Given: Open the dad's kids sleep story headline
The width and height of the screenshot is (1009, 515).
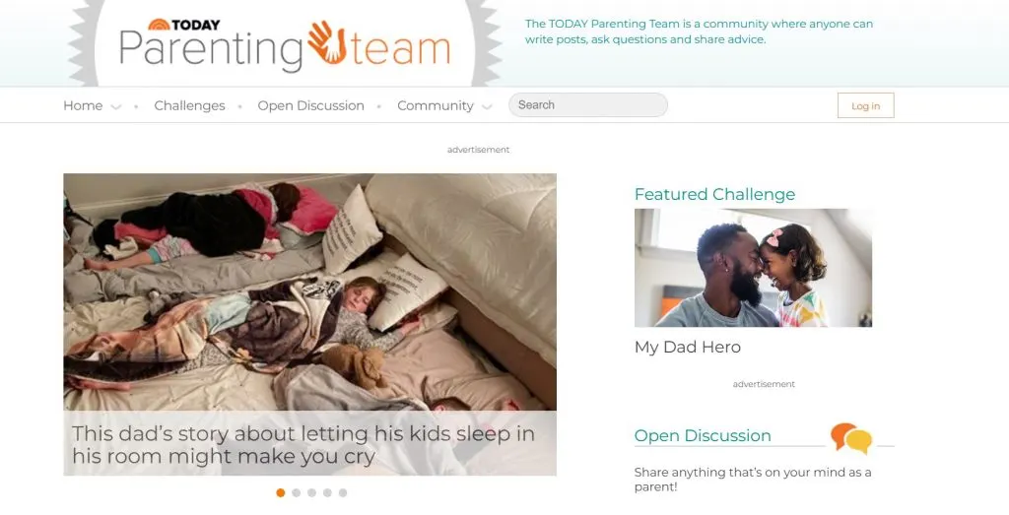Looking at the screenshot, I should 303,444.
